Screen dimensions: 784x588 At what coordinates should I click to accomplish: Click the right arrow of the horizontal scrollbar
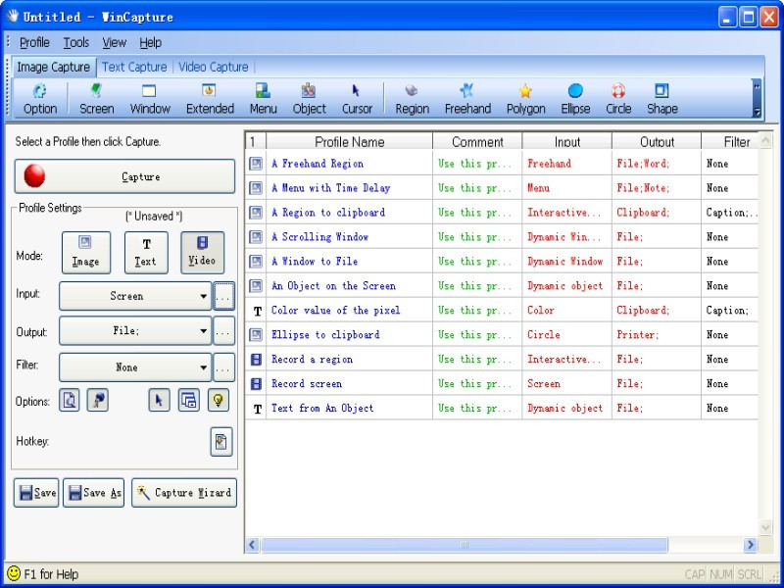(750, 545)
